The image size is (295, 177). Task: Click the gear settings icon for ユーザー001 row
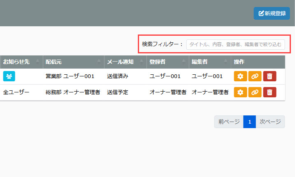pyautogui.click(x=240, y=76)
